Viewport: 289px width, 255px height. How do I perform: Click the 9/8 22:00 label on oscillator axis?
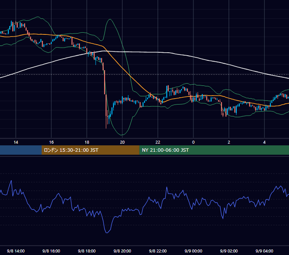pyautogui.click(x=158, y=251)
